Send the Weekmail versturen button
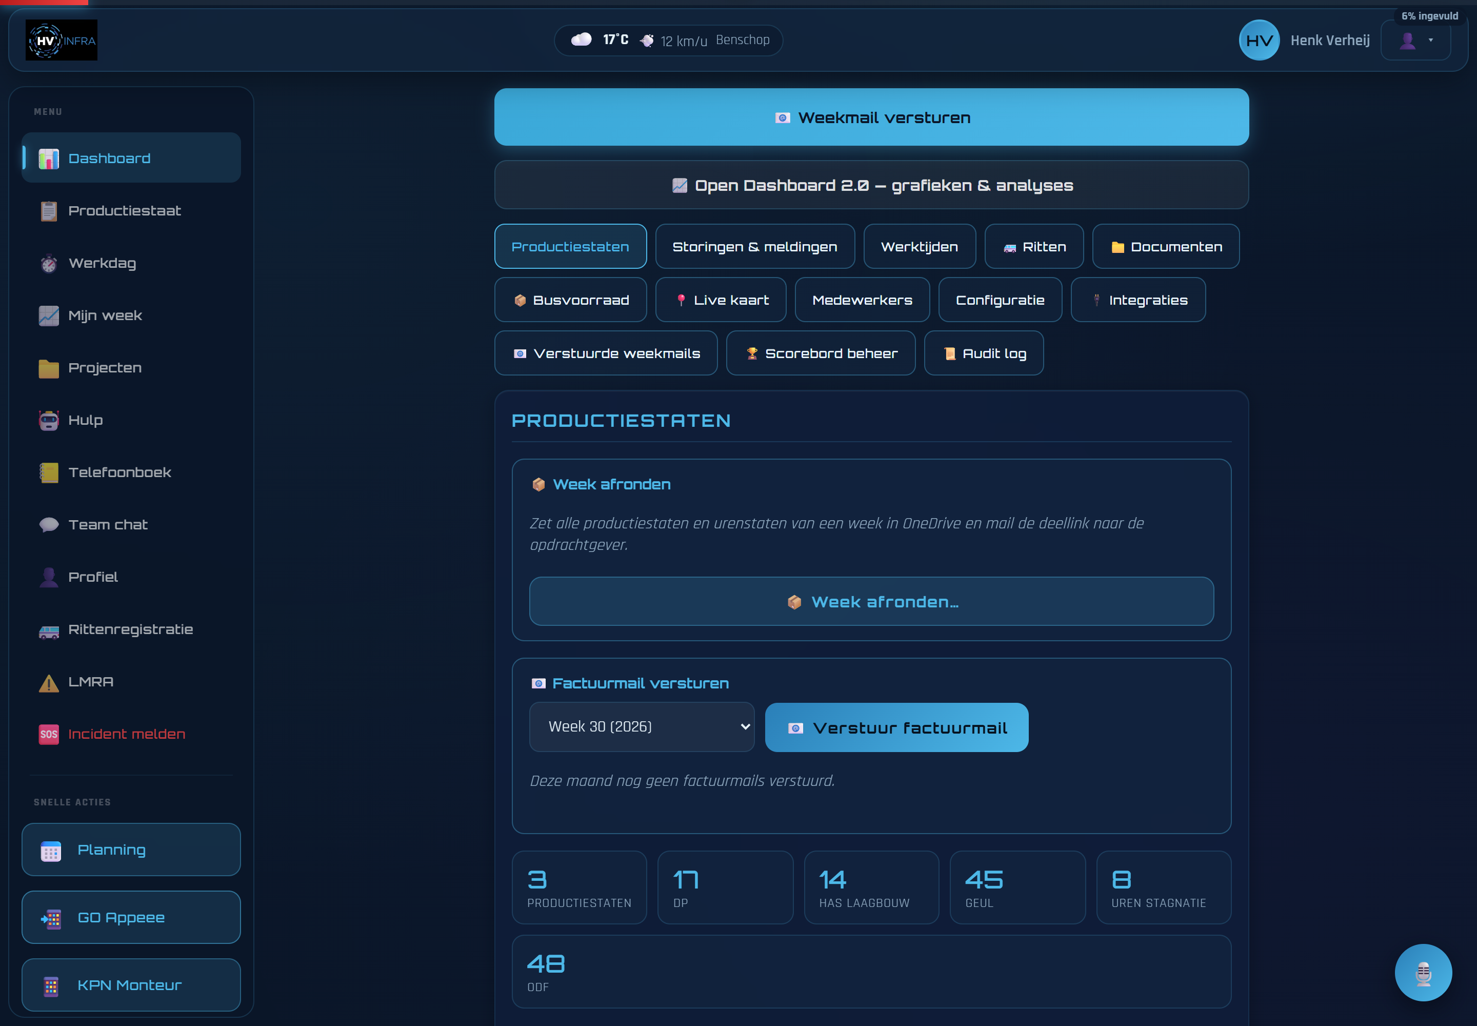1477x1026 pixels. click(871, 117)
